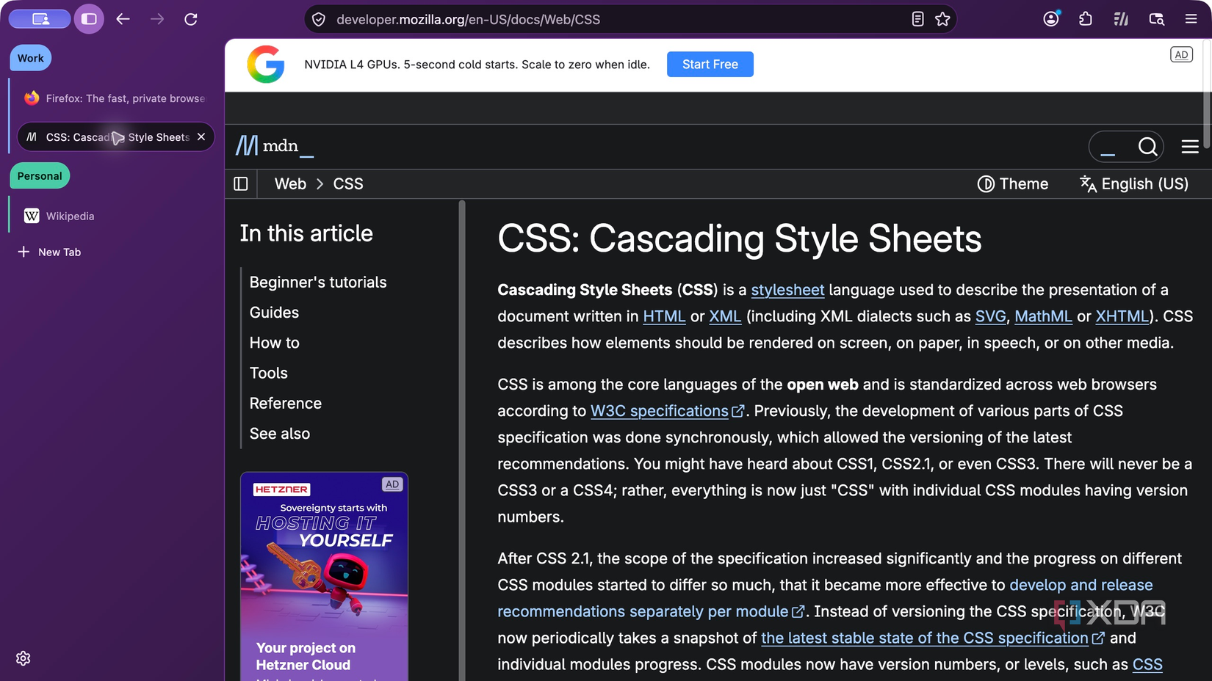Jump to the Tools section
Image resolution: width=1212 pixels, height=681 pixels.
click(x=269, y=374)
